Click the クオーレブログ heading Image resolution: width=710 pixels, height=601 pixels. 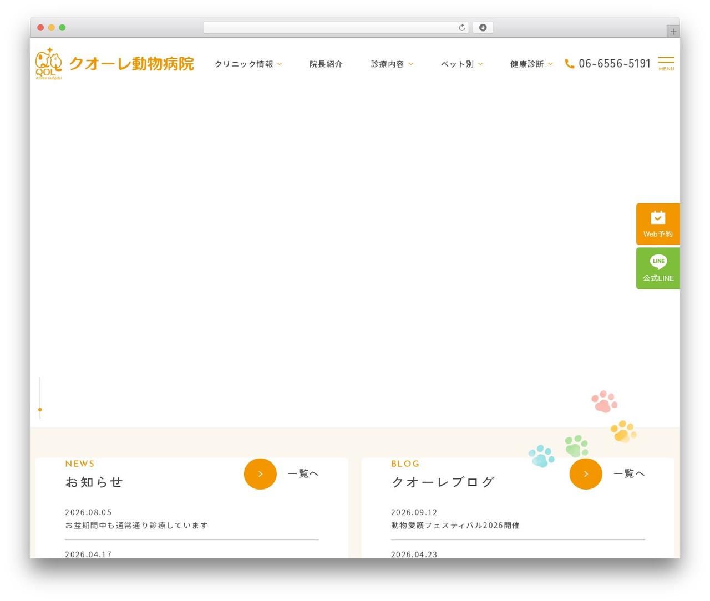443,482
